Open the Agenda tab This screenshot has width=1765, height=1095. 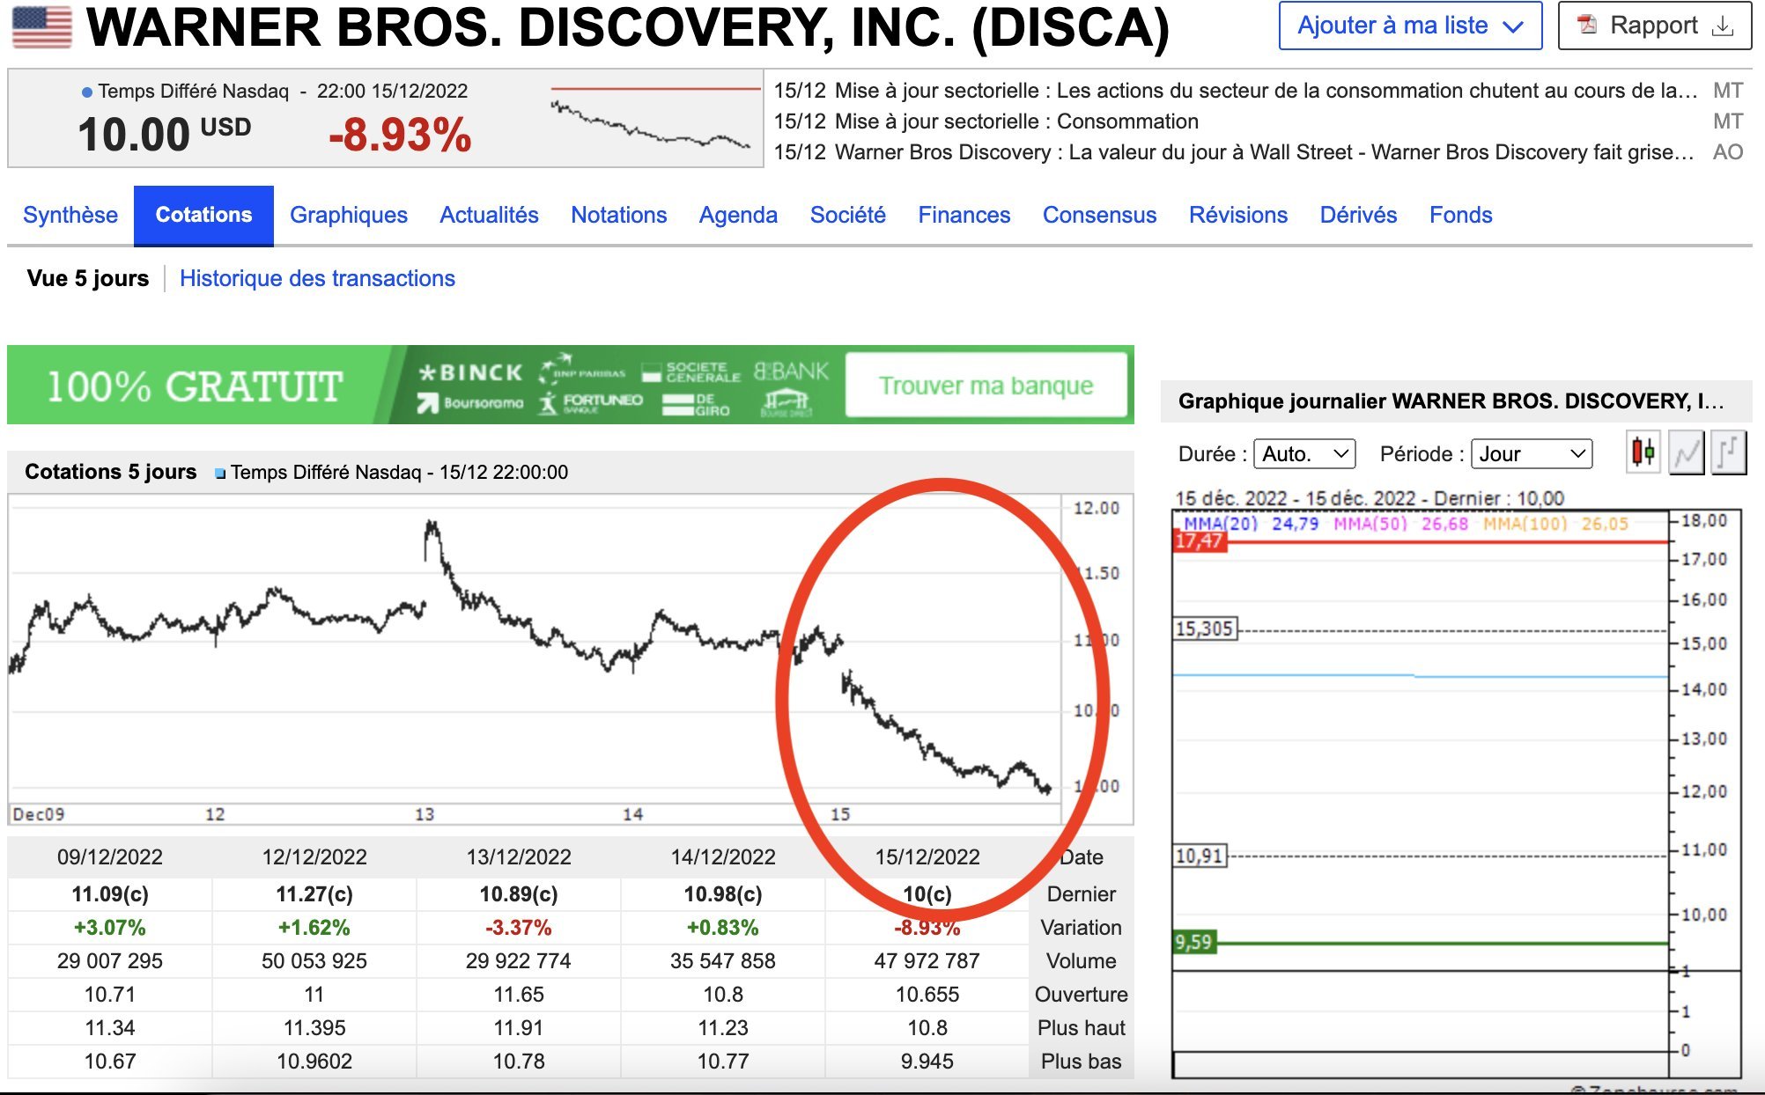738,215
